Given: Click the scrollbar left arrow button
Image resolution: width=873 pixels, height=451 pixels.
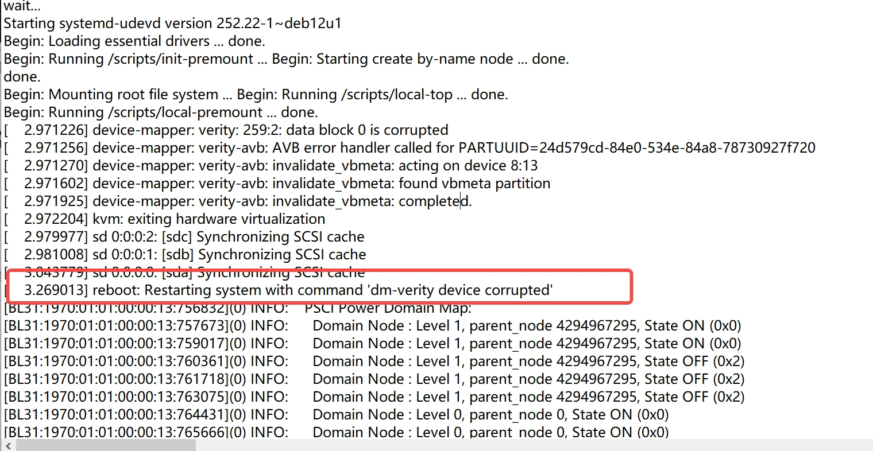Looking at the screenshot, I should (x=9, y=445).
